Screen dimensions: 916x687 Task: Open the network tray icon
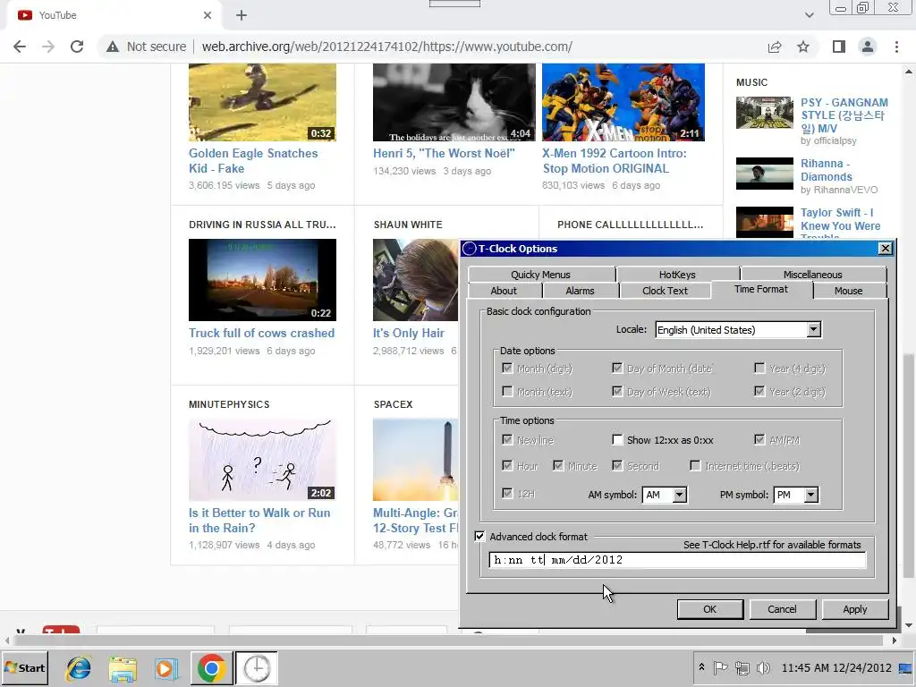click(x=742, y=667)
